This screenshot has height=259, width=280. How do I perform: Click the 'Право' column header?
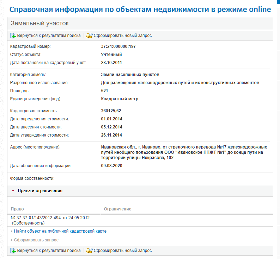[17, 209]
